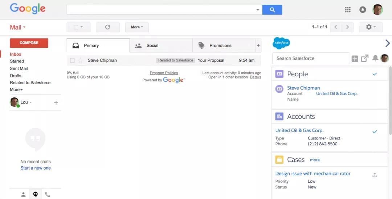Click the refresh mail button
392x199 pixels.
tap(107, 27)
